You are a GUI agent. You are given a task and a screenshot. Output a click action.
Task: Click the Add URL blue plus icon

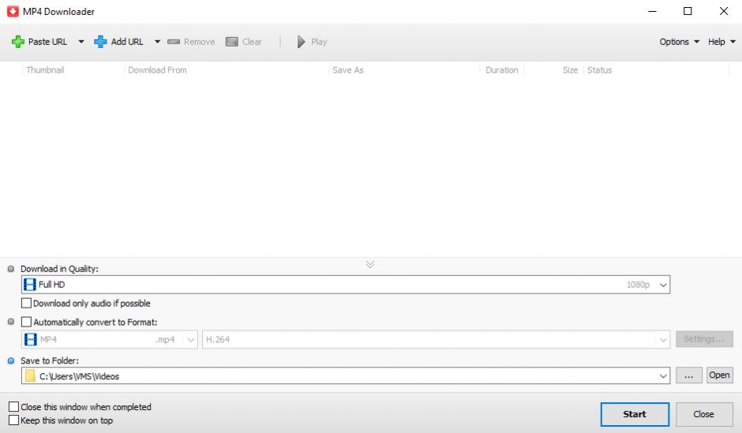(100, 42)
